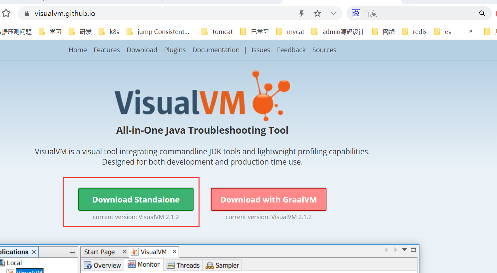The width and height of the screenshot is (497, 273).
Task: Click text 'All-in-One Java Troubleshooting Tool'
Action: pos(202,130)
